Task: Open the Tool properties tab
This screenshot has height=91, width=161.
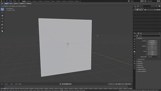Action: click(134, 36)
